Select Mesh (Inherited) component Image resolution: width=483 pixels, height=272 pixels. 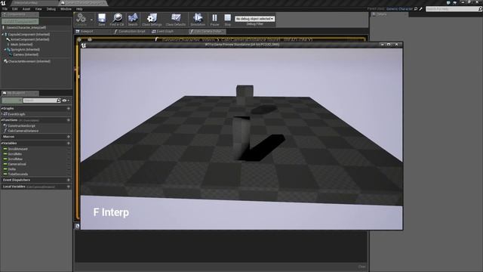click(x=22, y=45)
